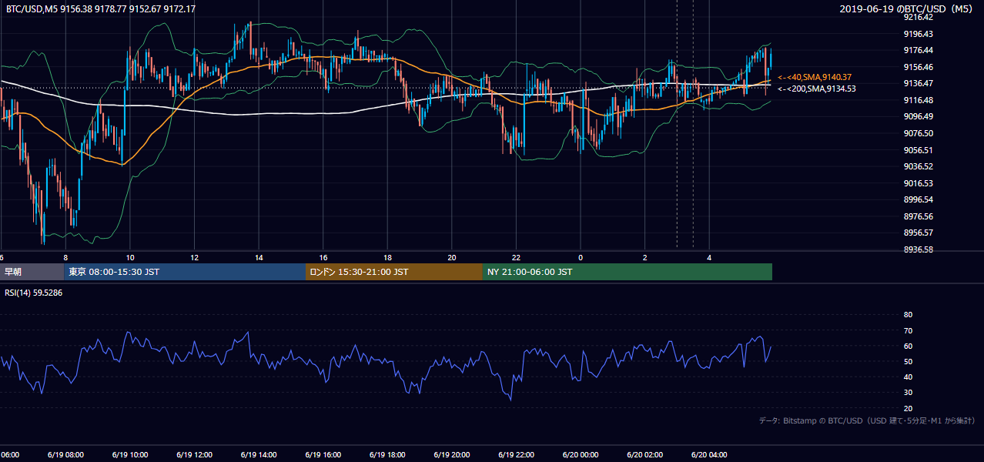Screen dimensions: 984x462
Task: Click price axis value 8936.58
Action: (x=918, y=249)
